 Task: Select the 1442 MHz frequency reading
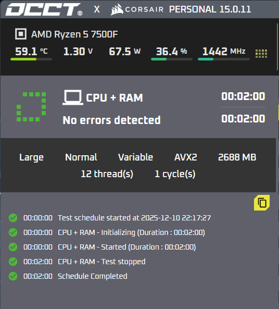pyautogui.click(x=224, y=52)
